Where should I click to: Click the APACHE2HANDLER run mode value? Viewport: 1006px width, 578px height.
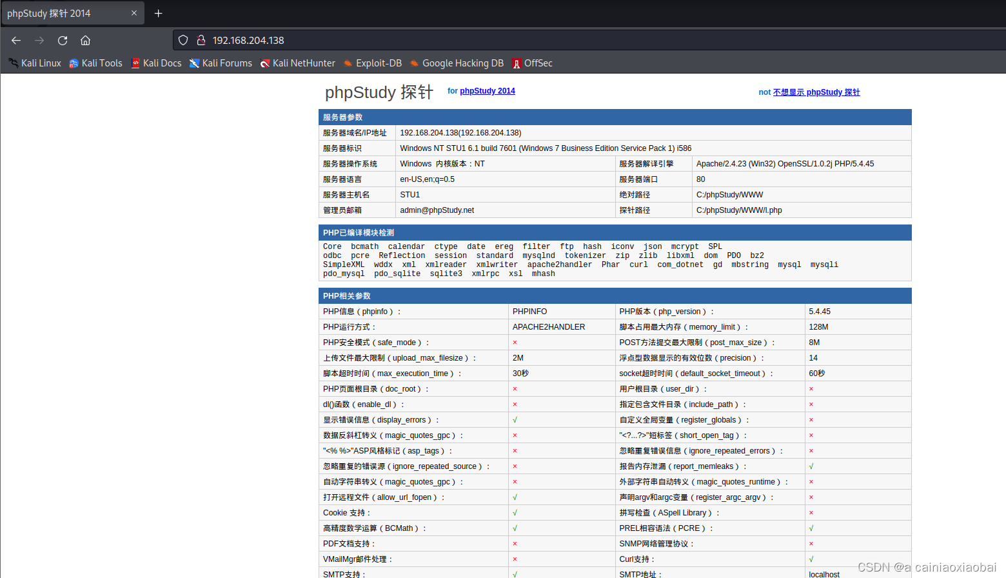point(549,327)
